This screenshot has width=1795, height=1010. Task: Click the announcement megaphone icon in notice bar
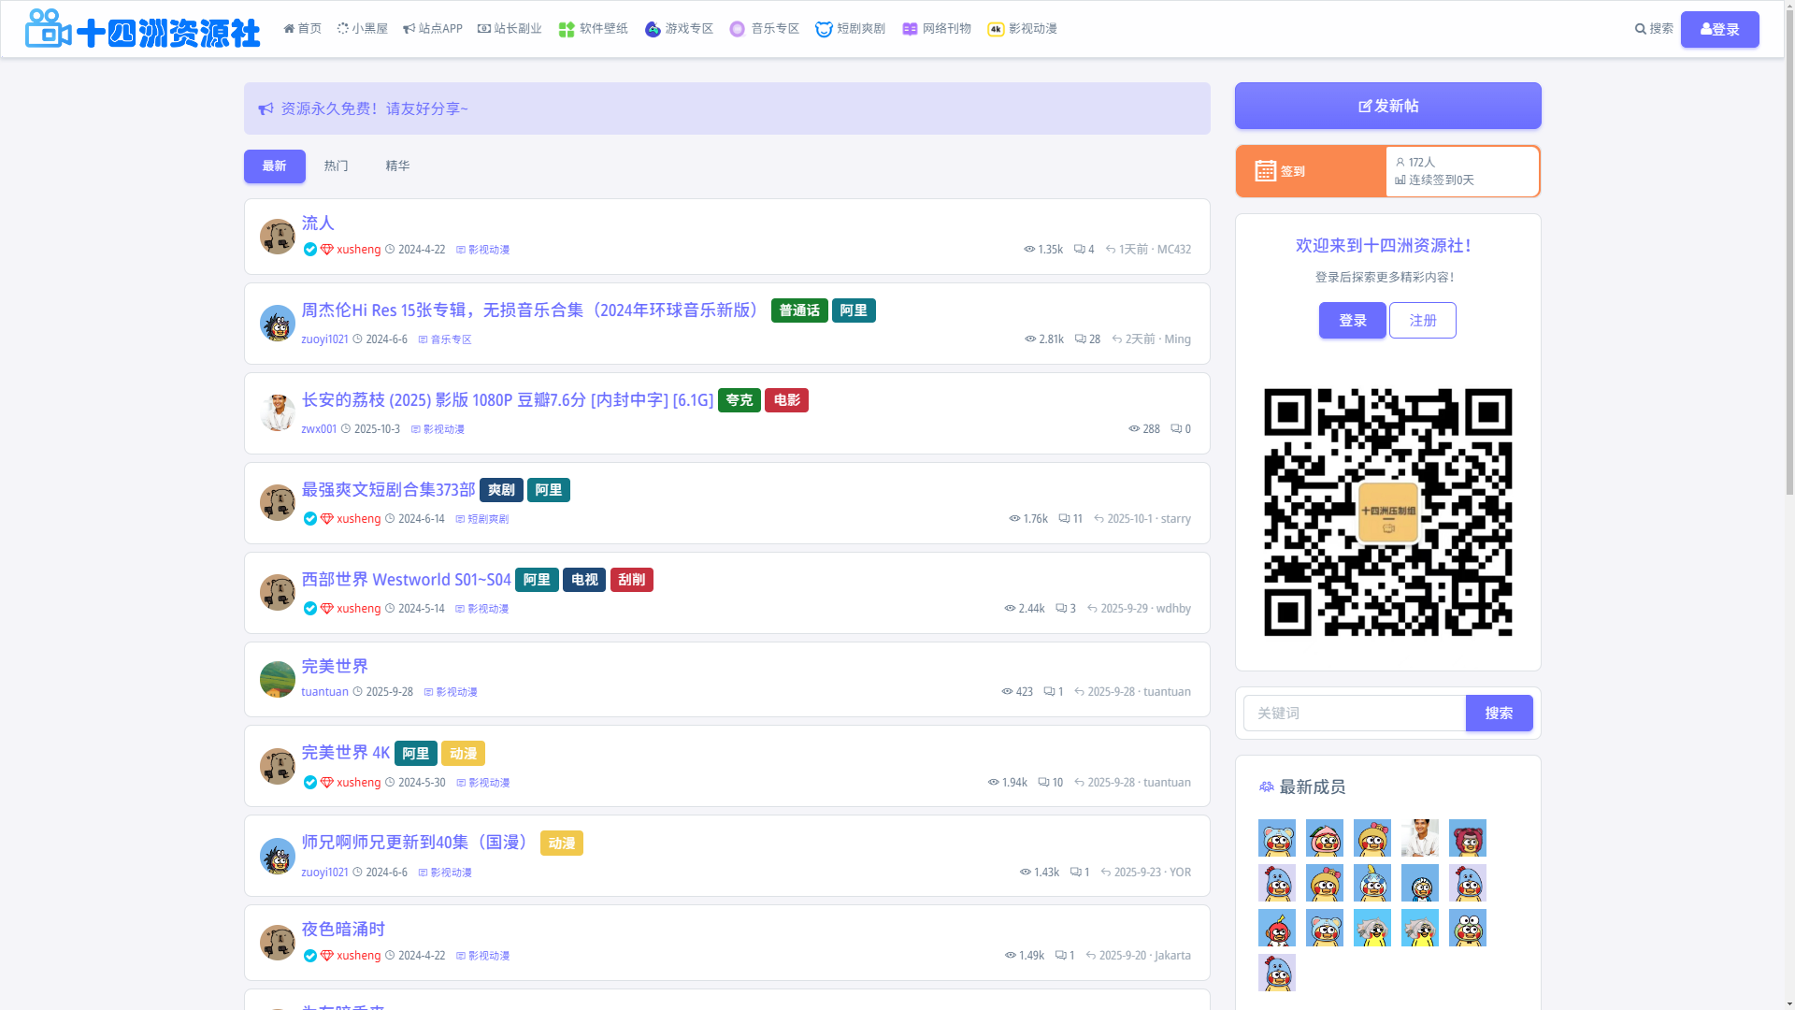266,108
